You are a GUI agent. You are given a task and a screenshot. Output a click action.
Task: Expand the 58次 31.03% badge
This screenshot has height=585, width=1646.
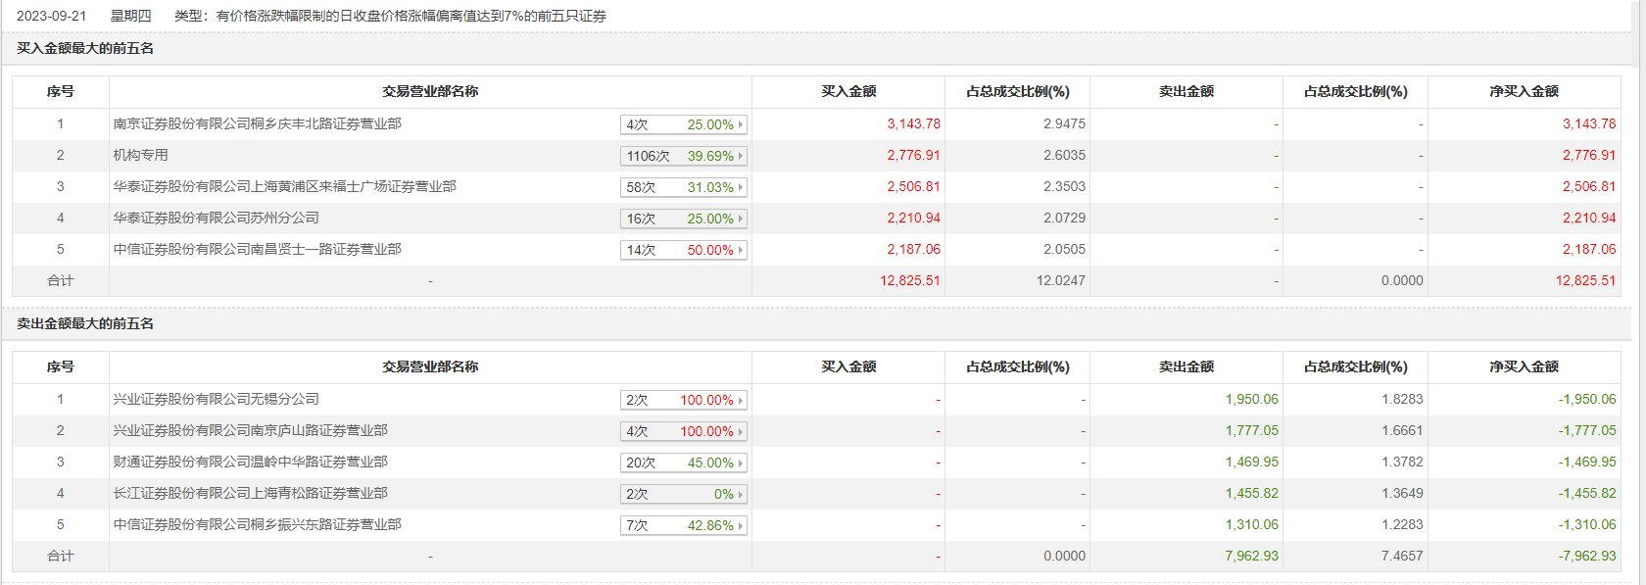tap(683, 187)
